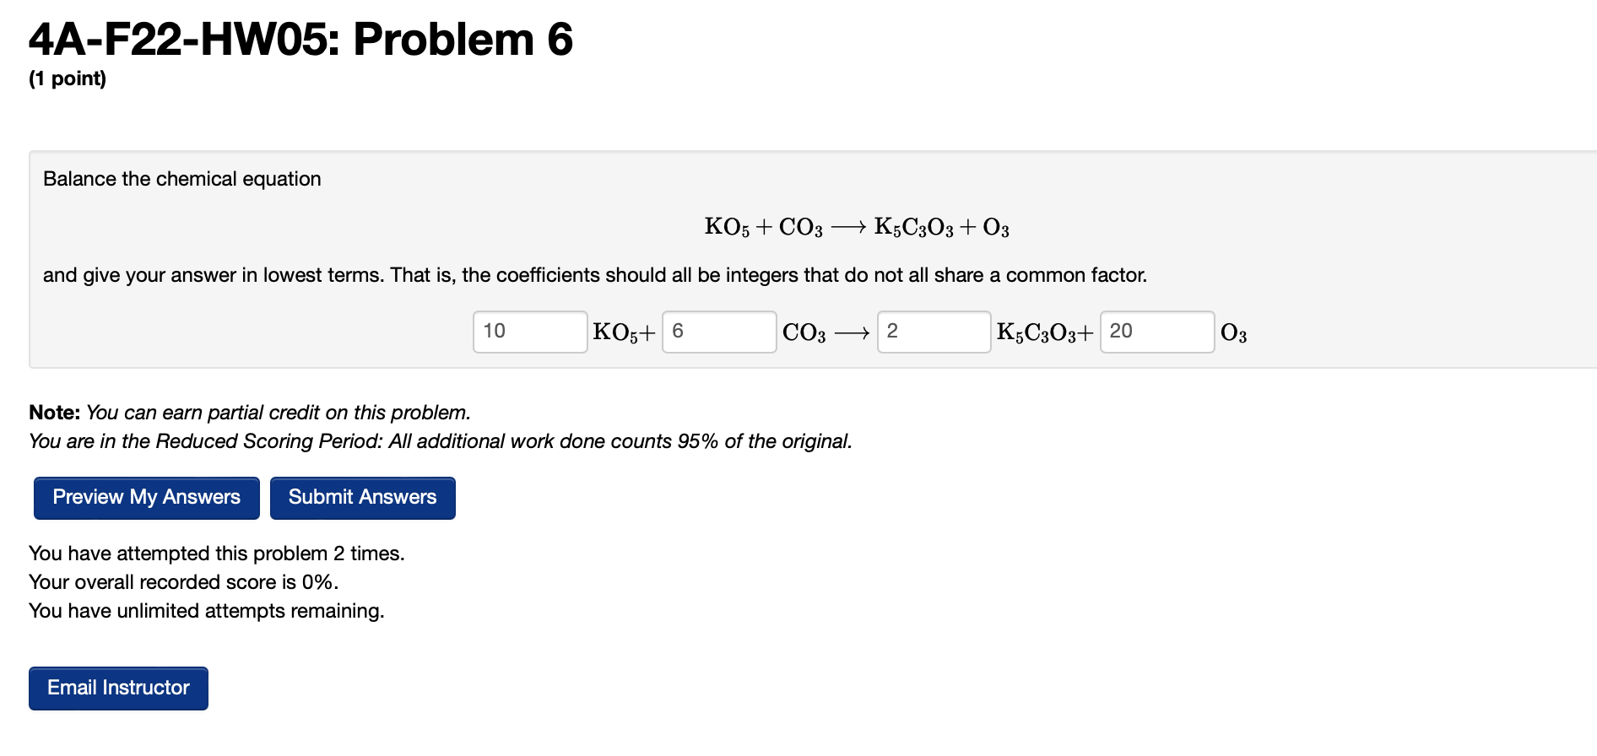Click the Reduced Scoring Period notice
The width and height of the screenshot is (1597, 756).
coord(440,440)
